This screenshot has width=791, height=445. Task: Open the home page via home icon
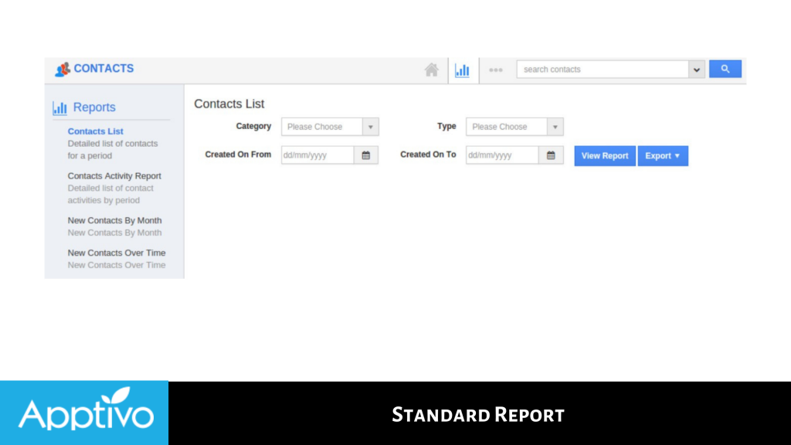click(430, 69)
